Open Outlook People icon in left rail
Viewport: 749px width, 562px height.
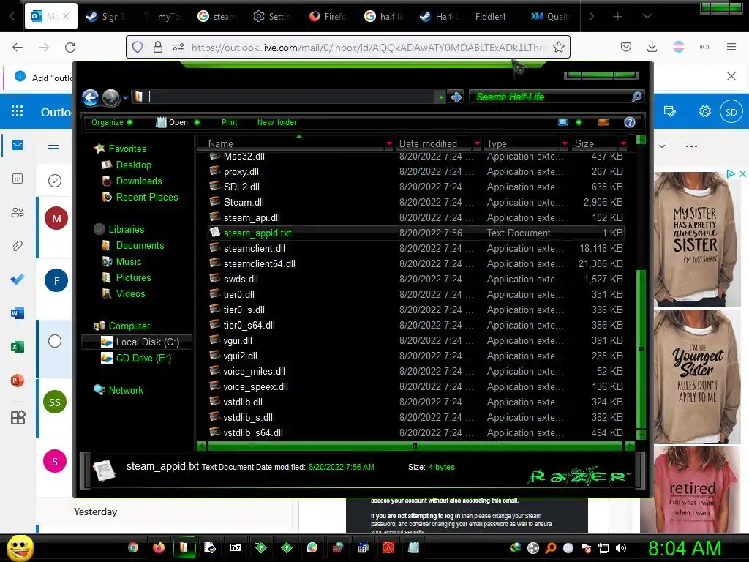pyautogui.click(x=18, y=212)
